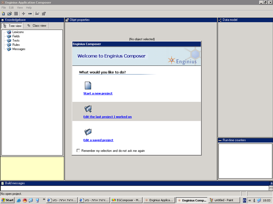Viewport: 273px width, 204px height.
Task: Click the Windows Start button
Action: tap(8, 200)
